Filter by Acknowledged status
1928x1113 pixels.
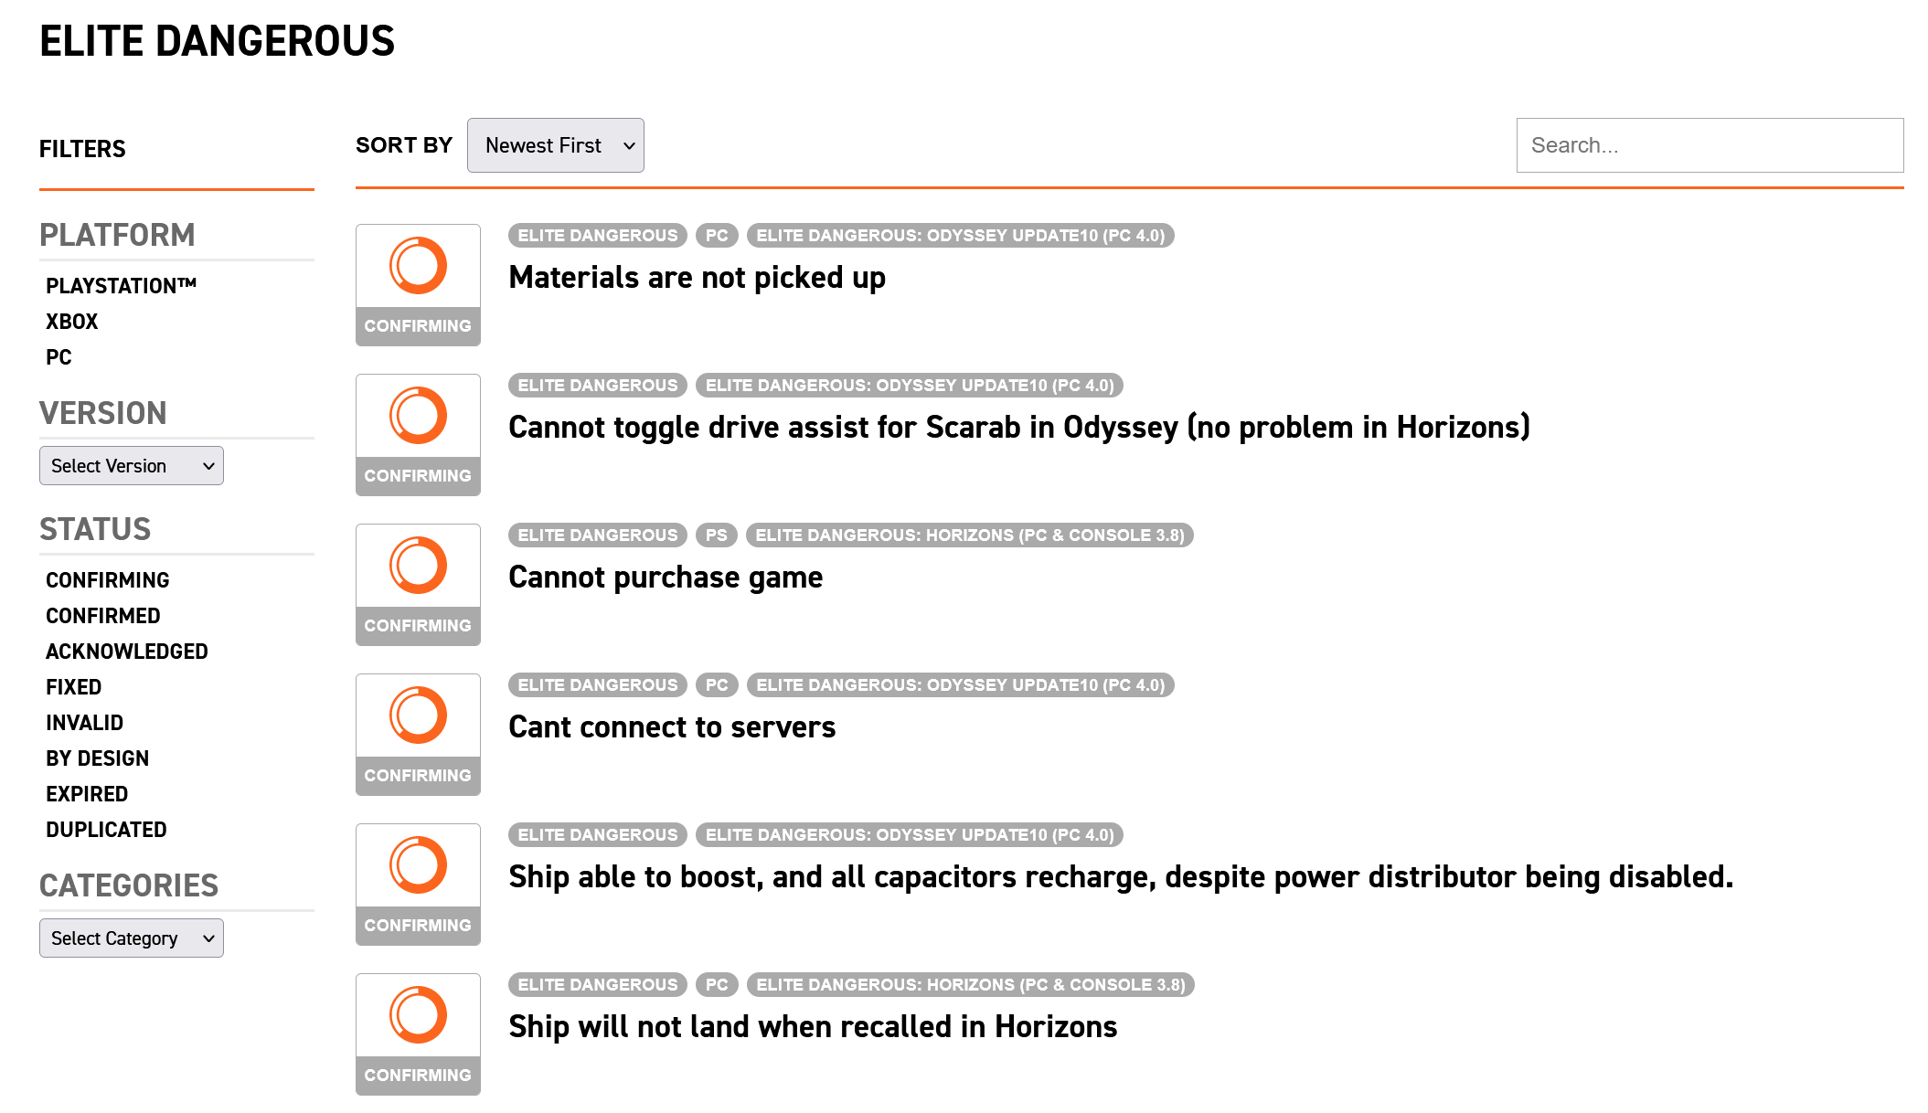pyautogui.click(x=127, y=652)
